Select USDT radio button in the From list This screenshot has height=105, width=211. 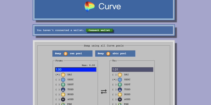coord(57,85)
